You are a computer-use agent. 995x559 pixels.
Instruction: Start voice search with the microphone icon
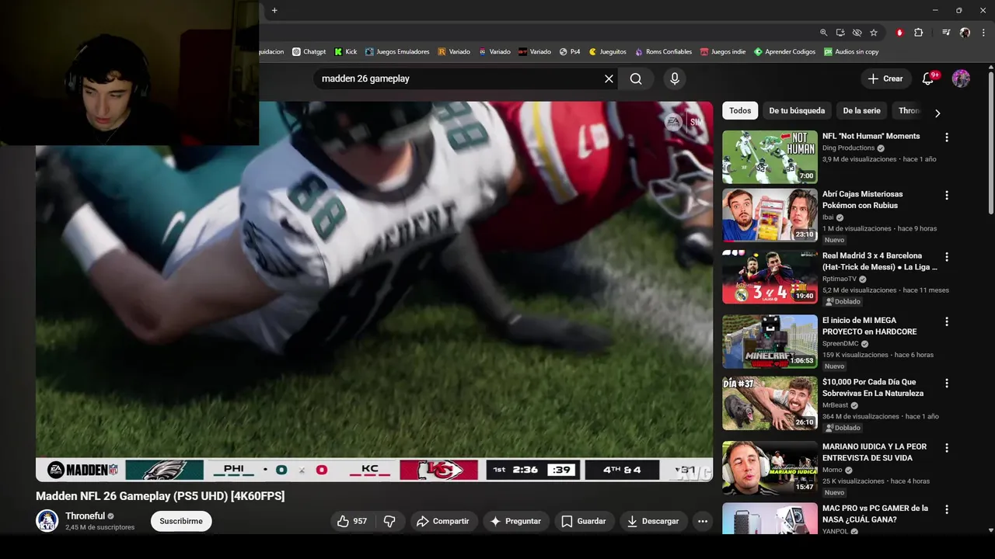pyautogui.click(x=675, y=78)
